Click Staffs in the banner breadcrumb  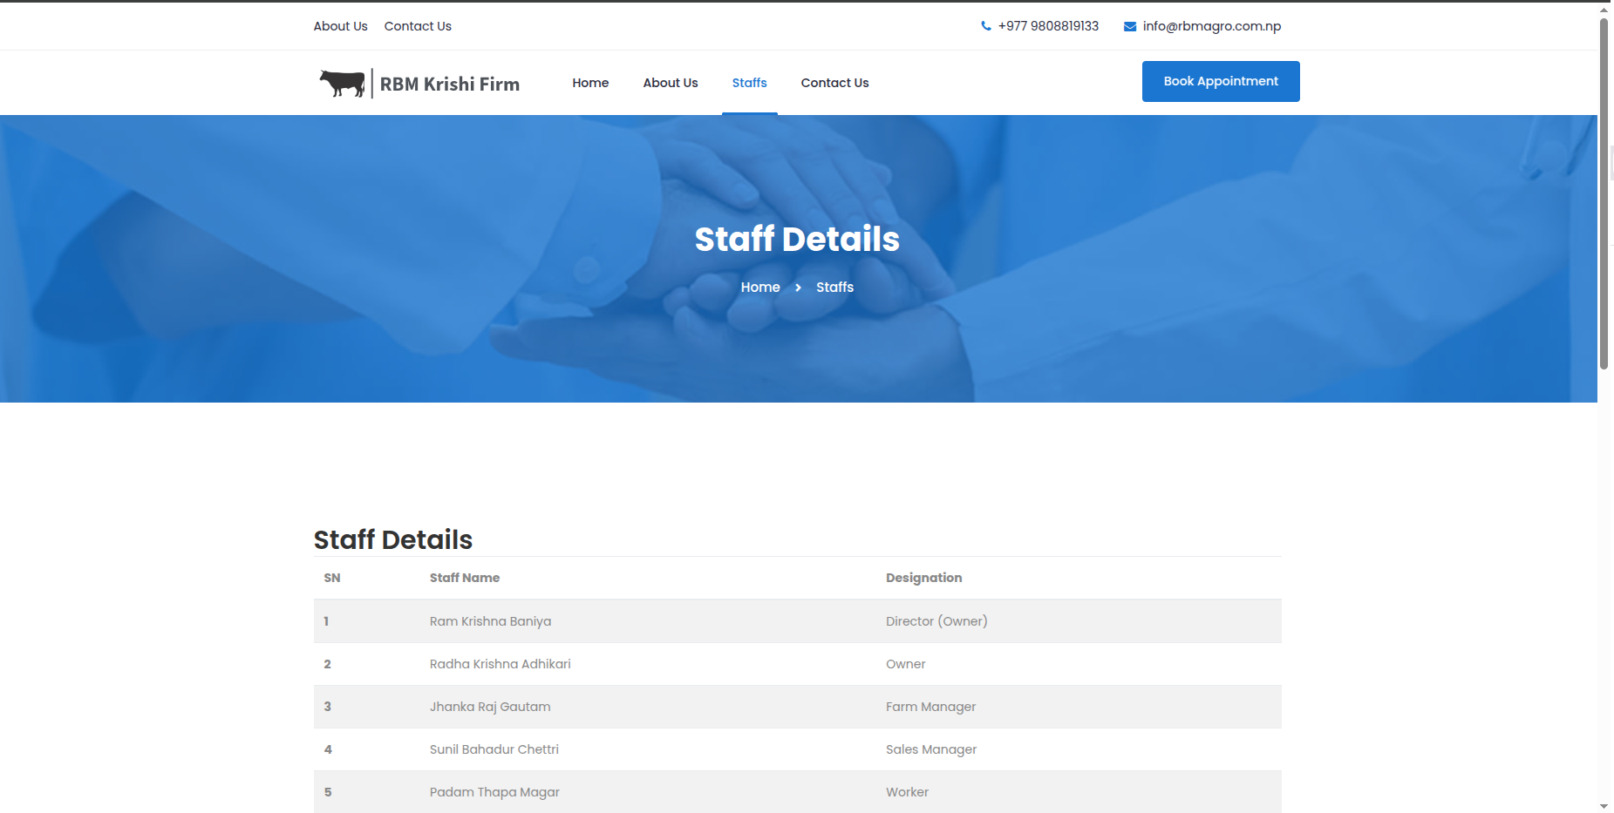point(834,288)
